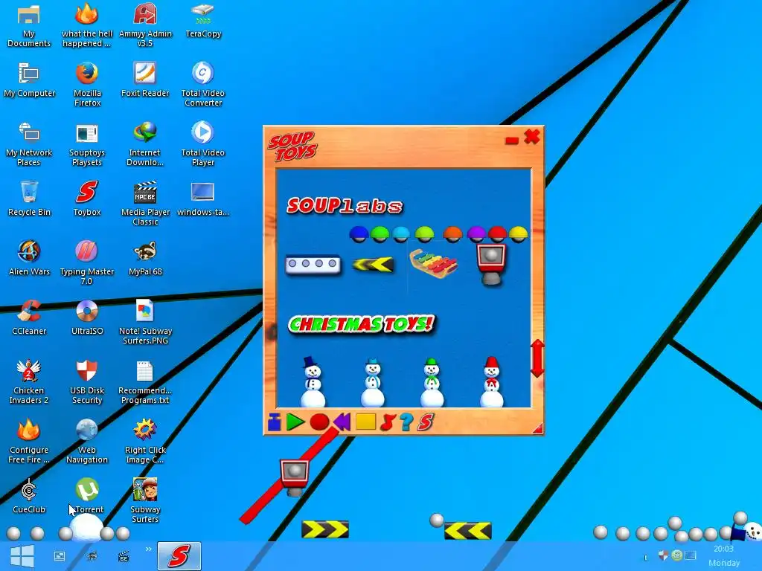Select Web Navigation desktop icon

point(87,441)
